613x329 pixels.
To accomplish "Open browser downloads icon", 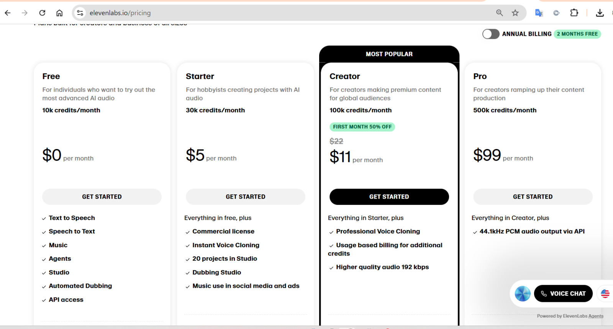I will click(x=600, y=13).
